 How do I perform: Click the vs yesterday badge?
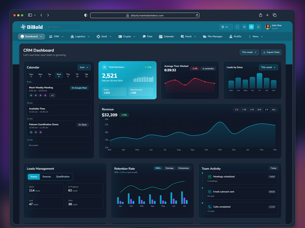(208, 69)
